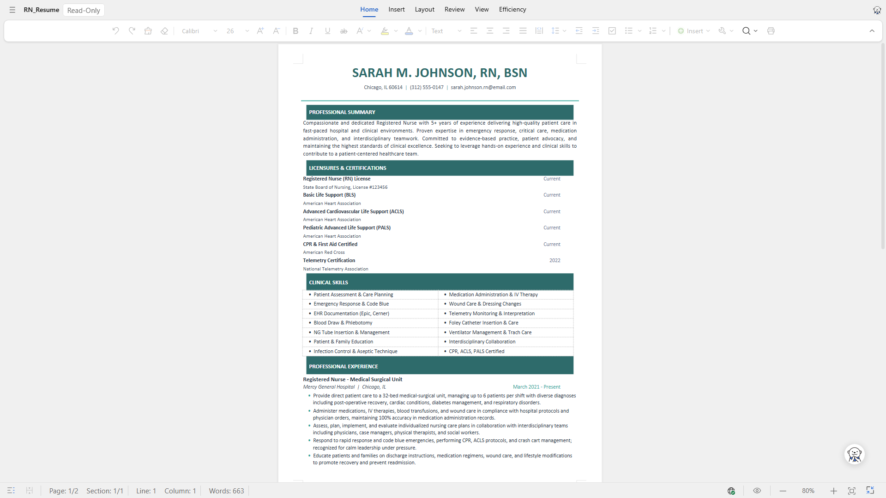
Task: Zoom in with the plus button
Action: tap(833, 491)
